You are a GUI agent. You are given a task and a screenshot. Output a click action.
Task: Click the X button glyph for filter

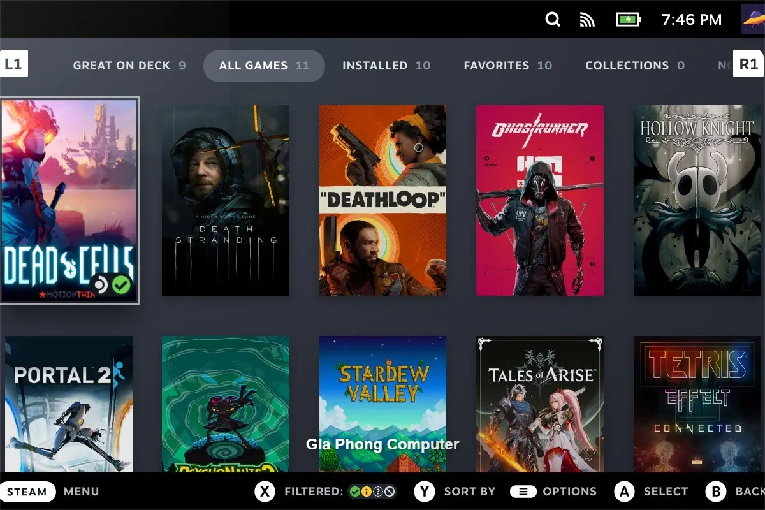point(265,492)
